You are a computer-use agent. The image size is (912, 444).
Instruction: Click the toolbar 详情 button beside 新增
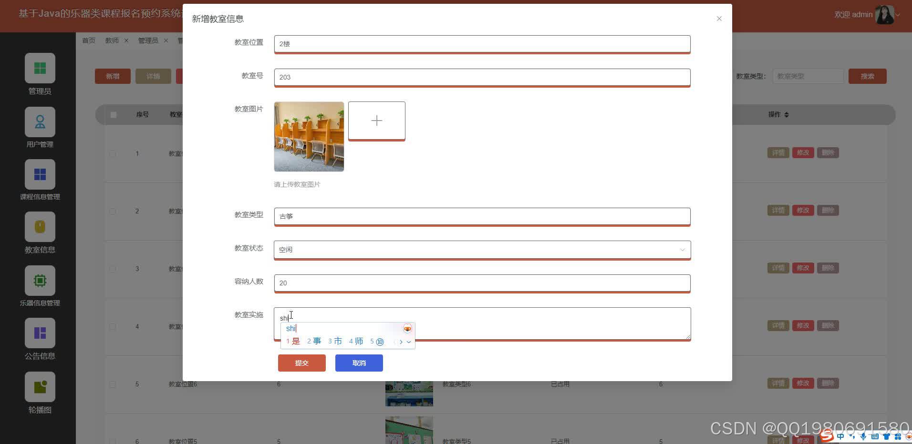(x=153, y=76)
